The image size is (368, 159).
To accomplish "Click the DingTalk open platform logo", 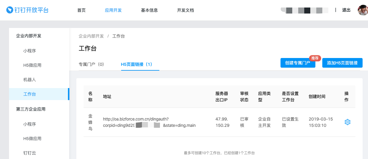I will click(27, 10).
